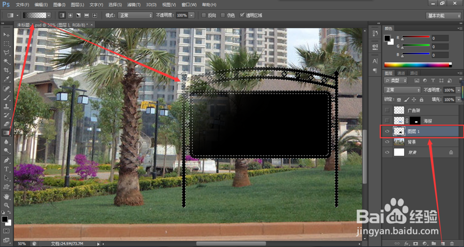Image resolution: width=464 pixels, height=247 pixels.
Task: Click the R value input field
Action: (x=440, y=38)
